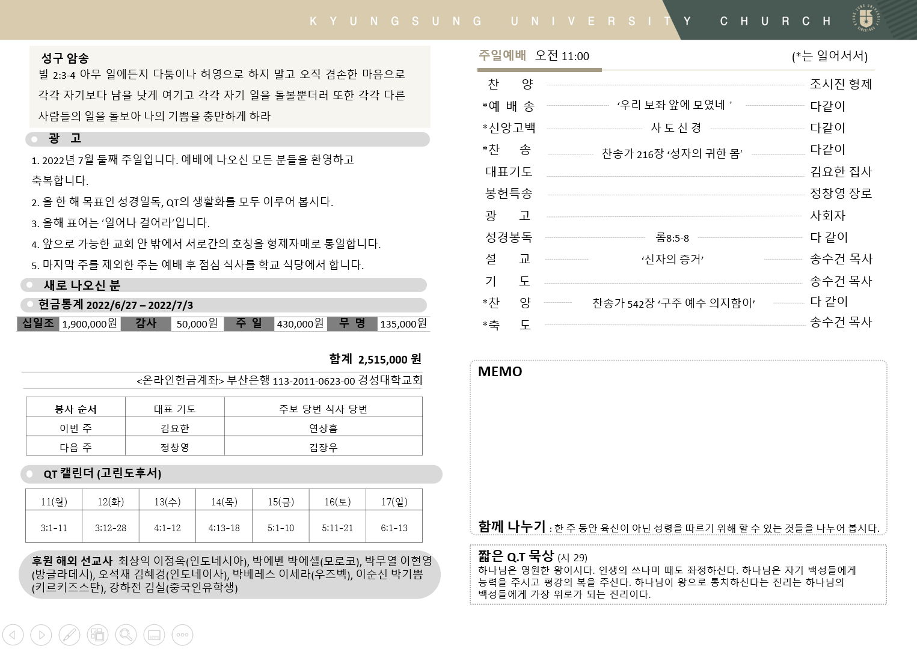
Task: Click the announcement item number 4 text
Action: click(x=206, y=244)
